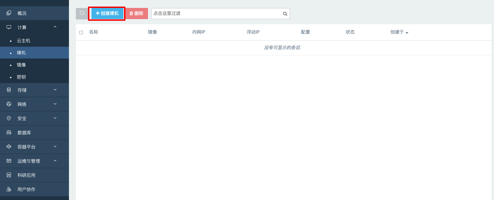Click the 计算 monitor icon
Viewport: 494px width, 200px height.
coord(9,27)
